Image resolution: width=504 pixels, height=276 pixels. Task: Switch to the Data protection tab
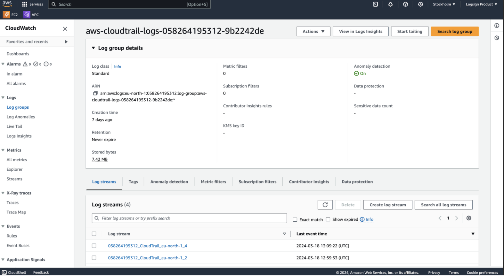coord(357,182)
